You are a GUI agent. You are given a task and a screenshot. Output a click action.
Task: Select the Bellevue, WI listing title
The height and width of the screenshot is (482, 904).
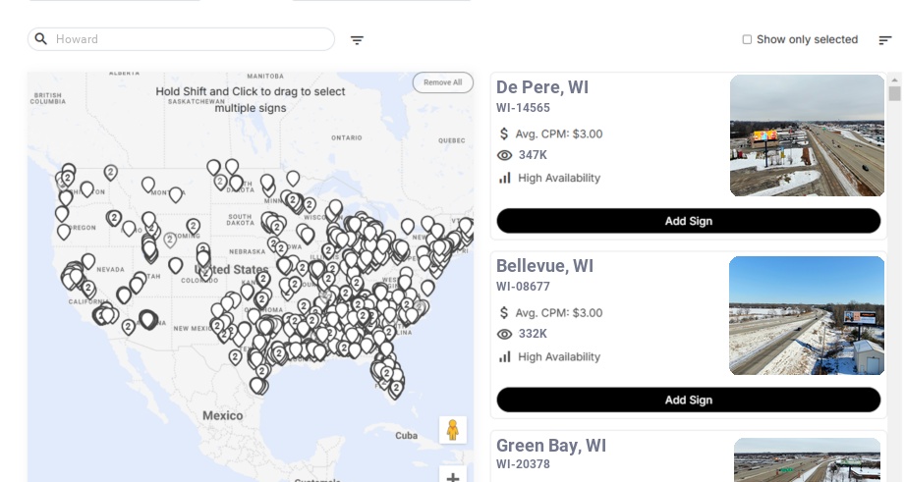point(544,266)
